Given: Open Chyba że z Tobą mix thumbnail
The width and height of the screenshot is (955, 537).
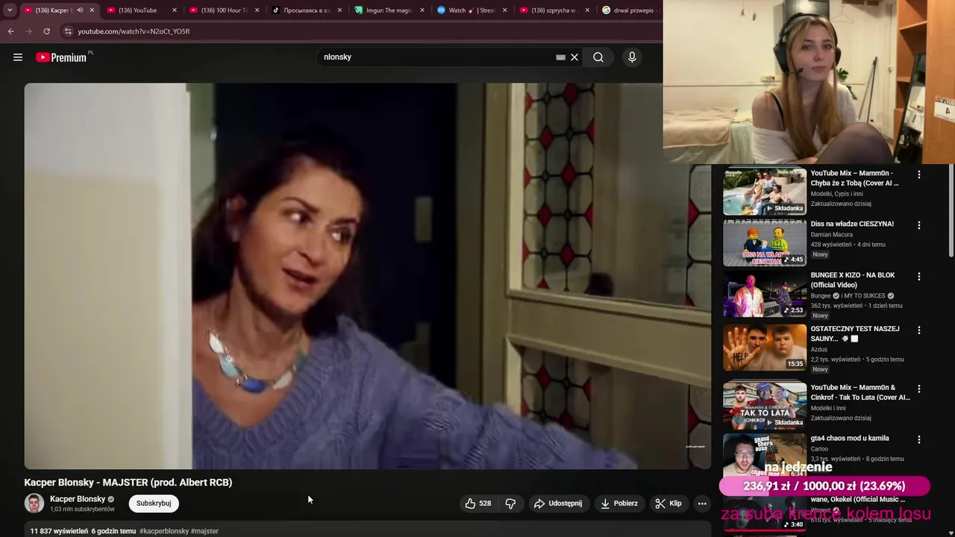Looking at the screenshot, I should (765, 192).
